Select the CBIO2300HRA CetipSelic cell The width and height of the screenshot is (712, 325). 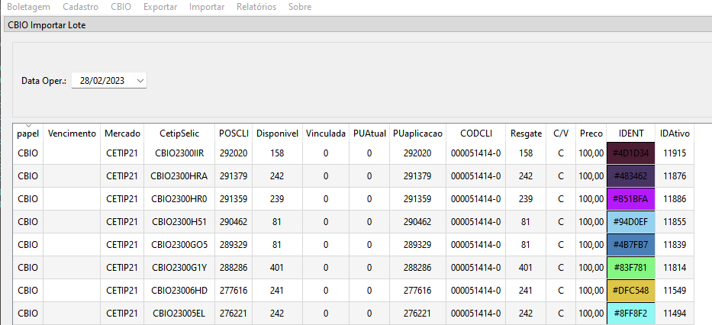[x=179, y=176]
